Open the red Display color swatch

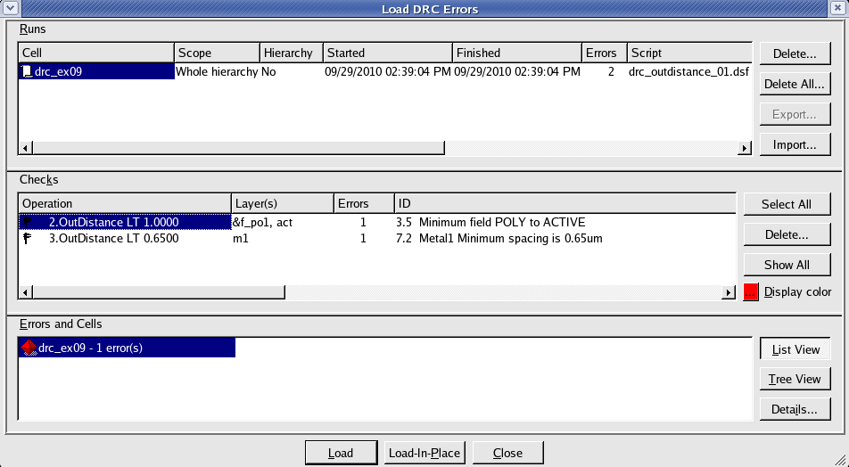tap(751, 291)
